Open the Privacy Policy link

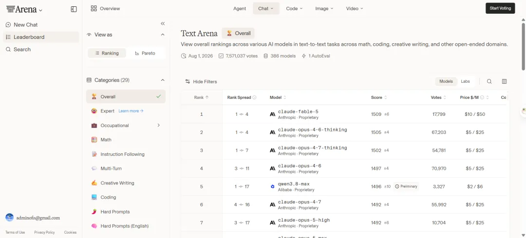[44, 232]
